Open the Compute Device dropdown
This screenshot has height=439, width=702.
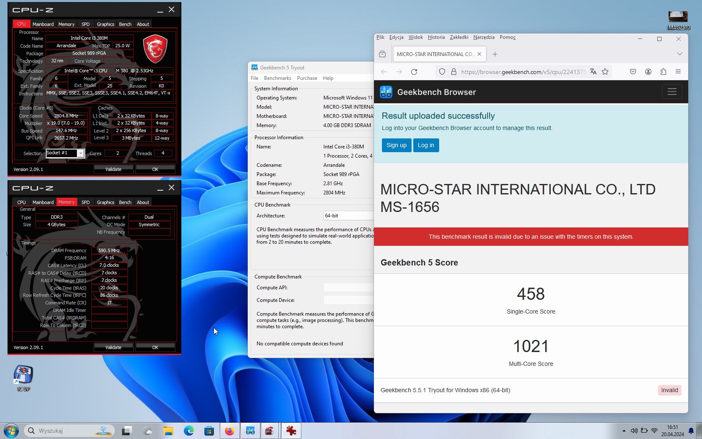coord(348,300)
